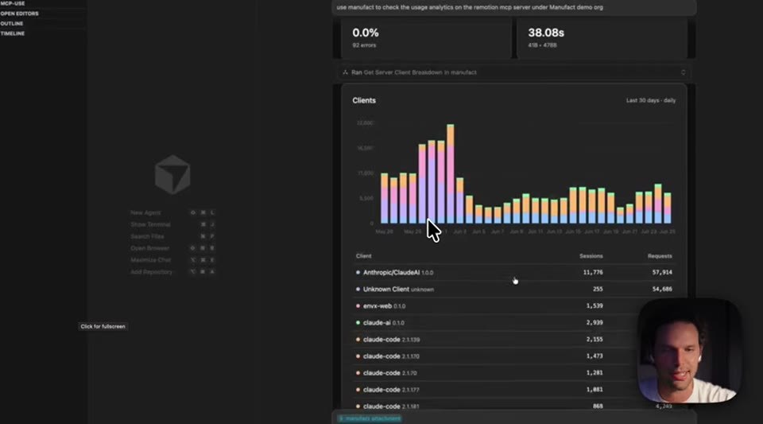
Task: Click the tallest bar in the Clients chart
Action: tap(451, 173)
